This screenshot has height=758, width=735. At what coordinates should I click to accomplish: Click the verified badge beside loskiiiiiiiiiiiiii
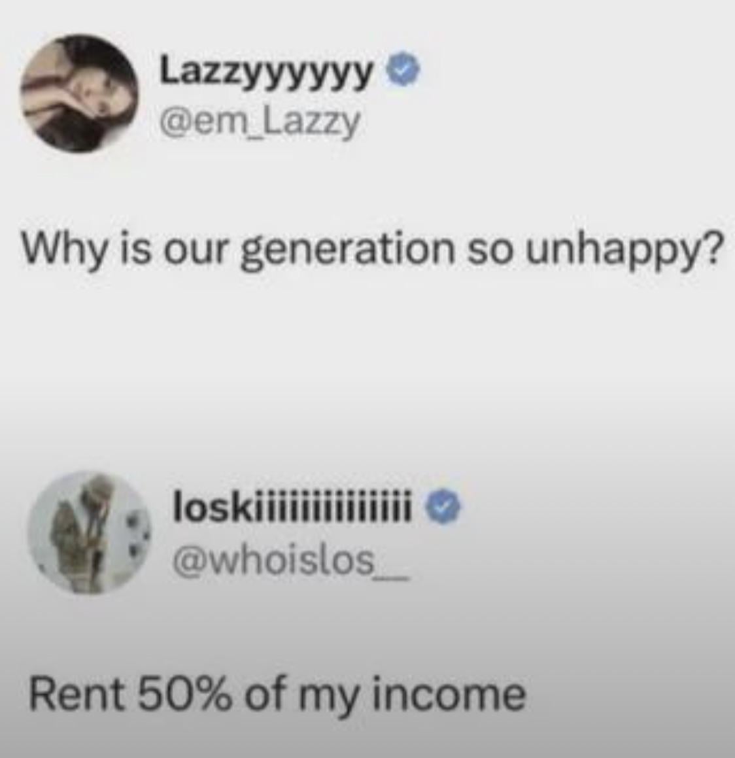[x=443, y=506]
